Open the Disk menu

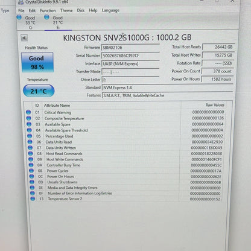pyautogui.click(x=81, y=10)
